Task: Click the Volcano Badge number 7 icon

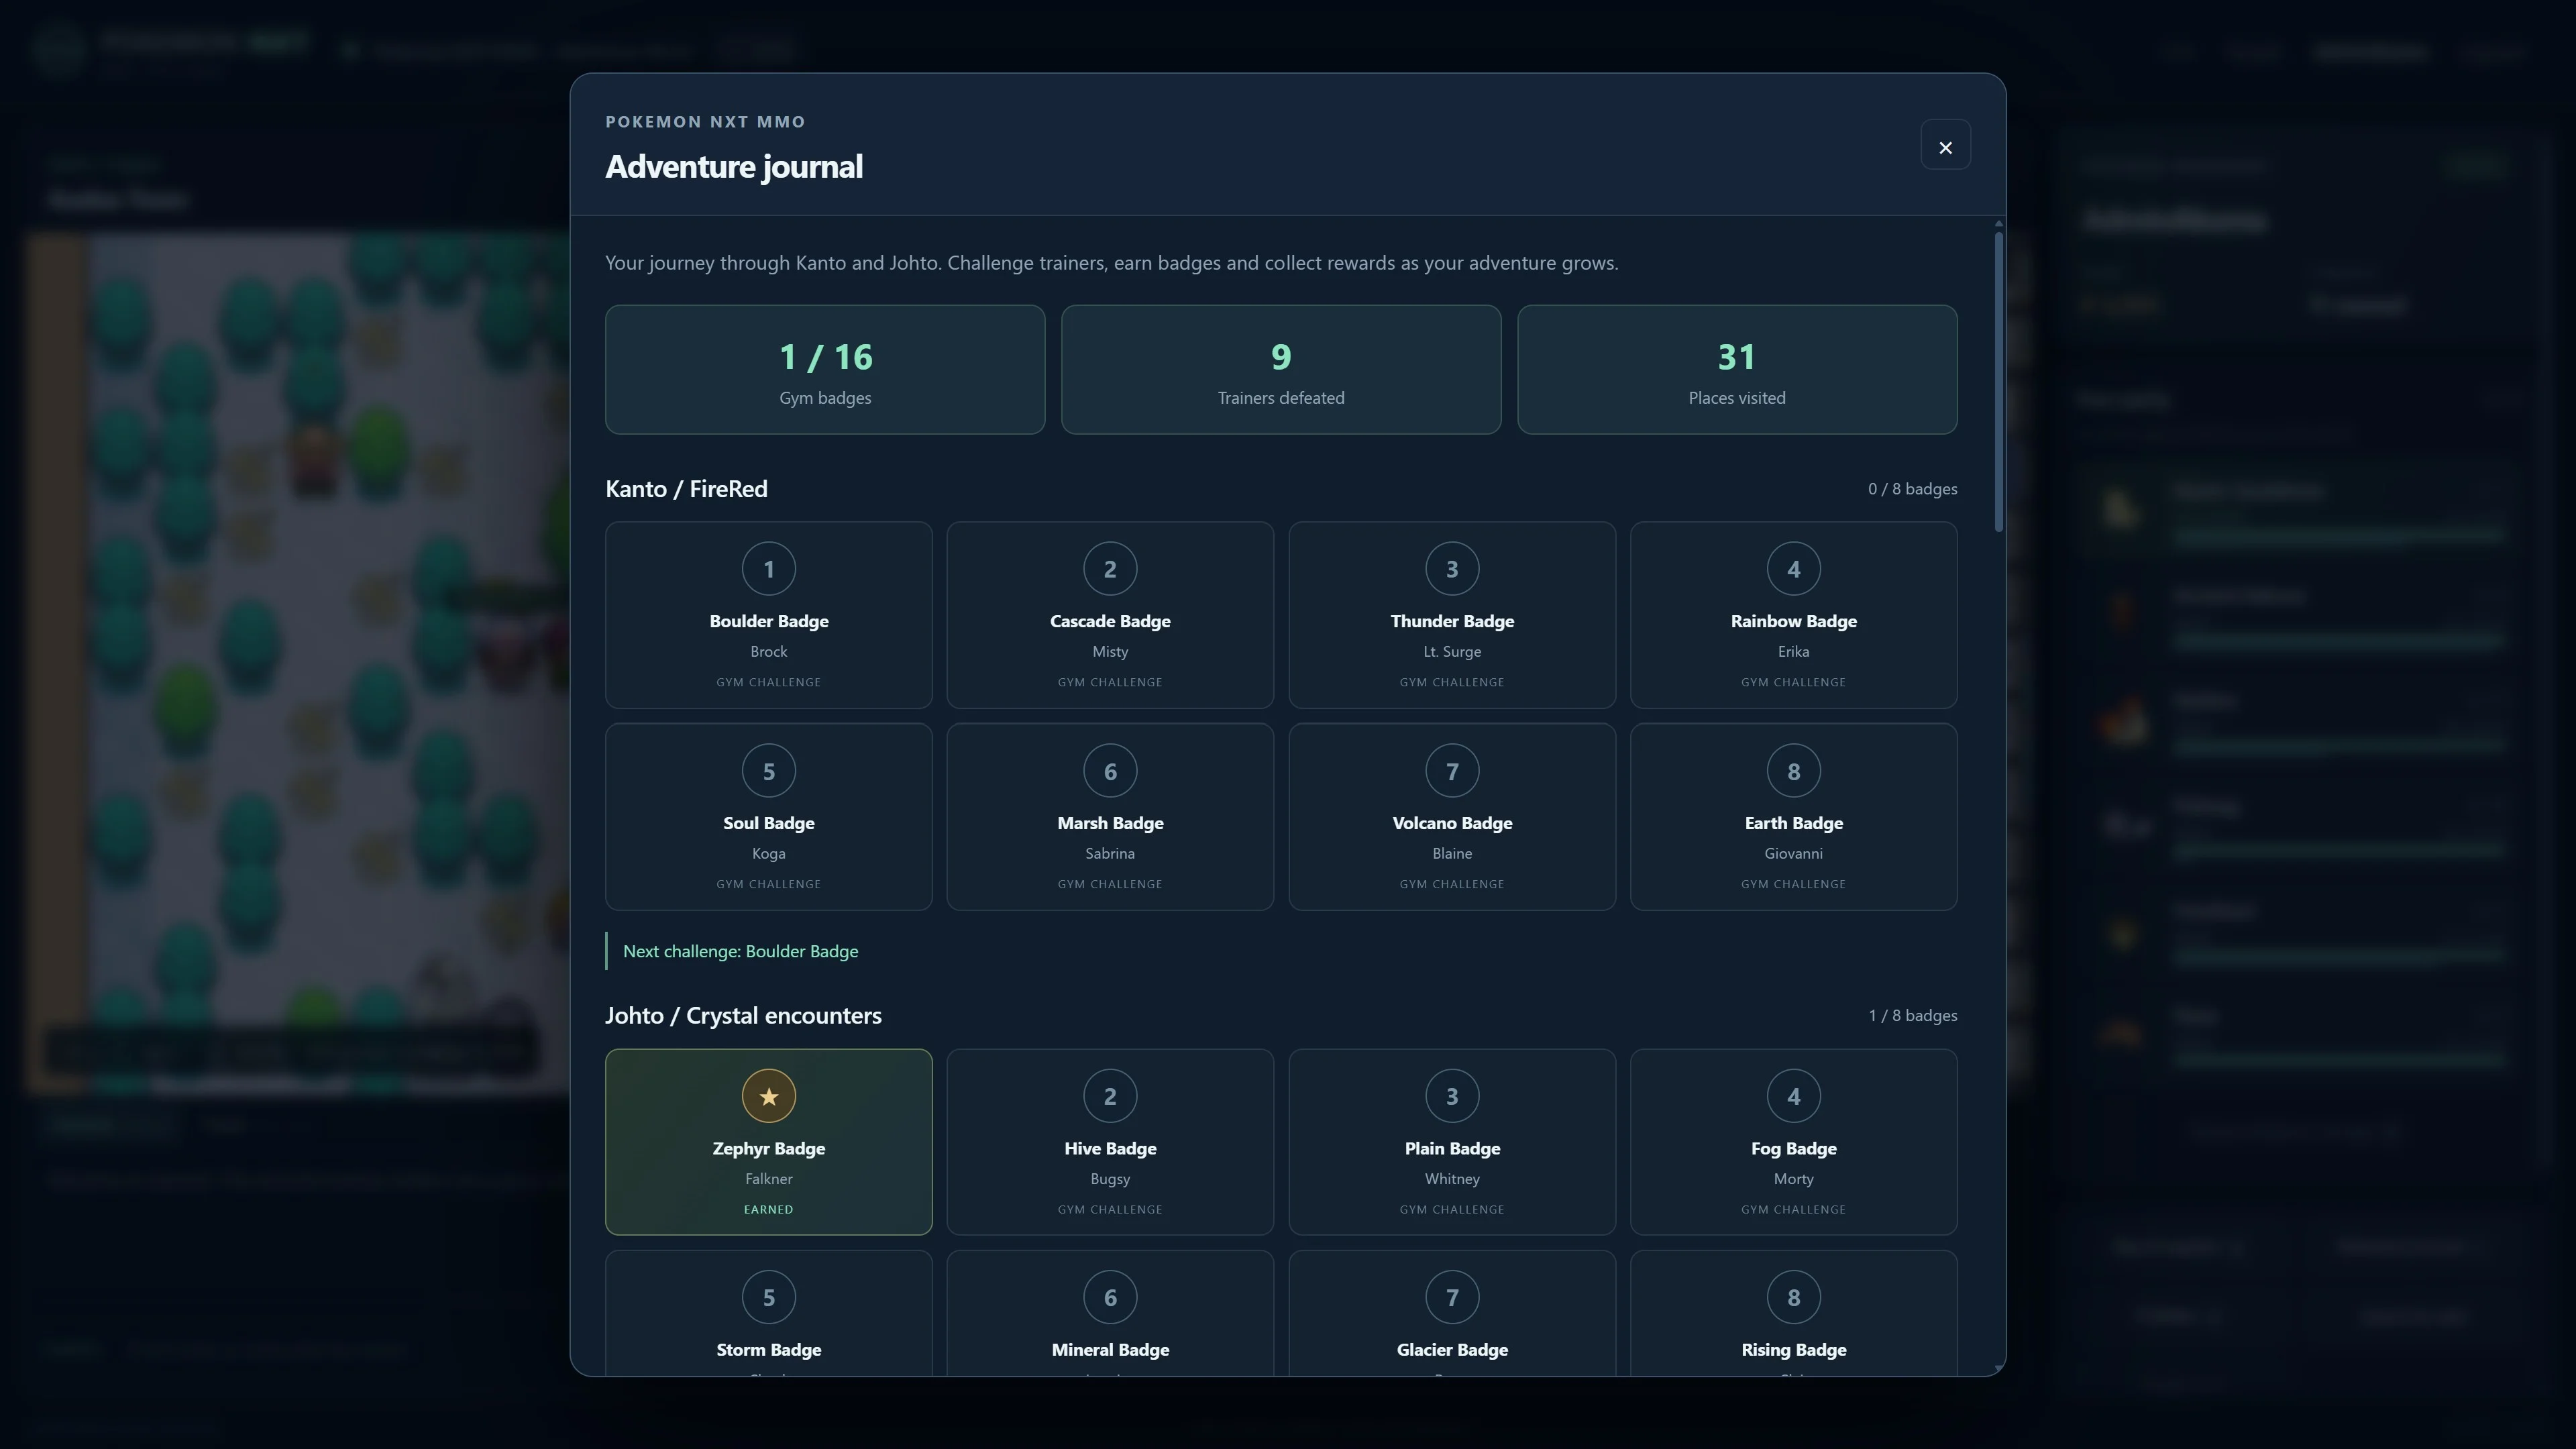Action: (x=1452, y=771)
